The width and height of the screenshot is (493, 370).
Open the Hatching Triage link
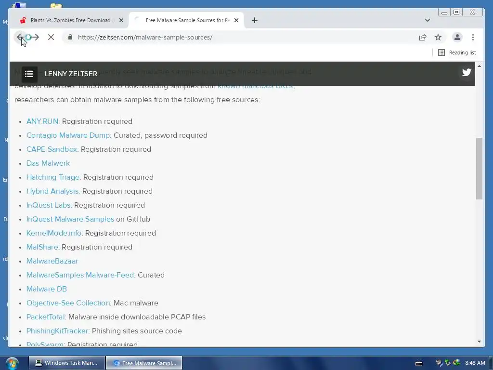pos(53,177)
